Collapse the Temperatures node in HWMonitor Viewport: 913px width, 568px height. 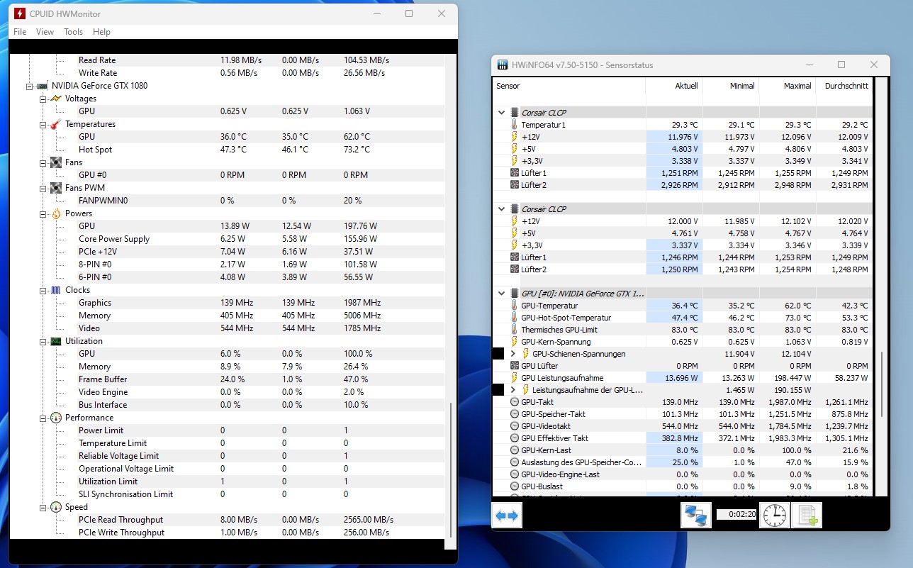43,124
